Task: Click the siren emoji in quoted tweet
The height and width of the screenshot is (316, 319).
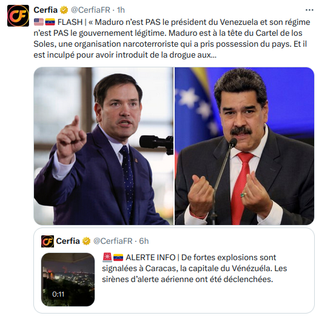Action: pyautogui.click(x=107, y=257)
